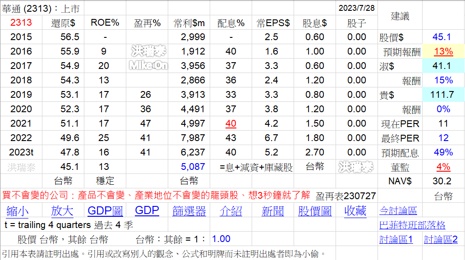Click the red underlined 40 in 2021 row
The width and height of the screenshot is (465, 260).
(x=231, y=123)
